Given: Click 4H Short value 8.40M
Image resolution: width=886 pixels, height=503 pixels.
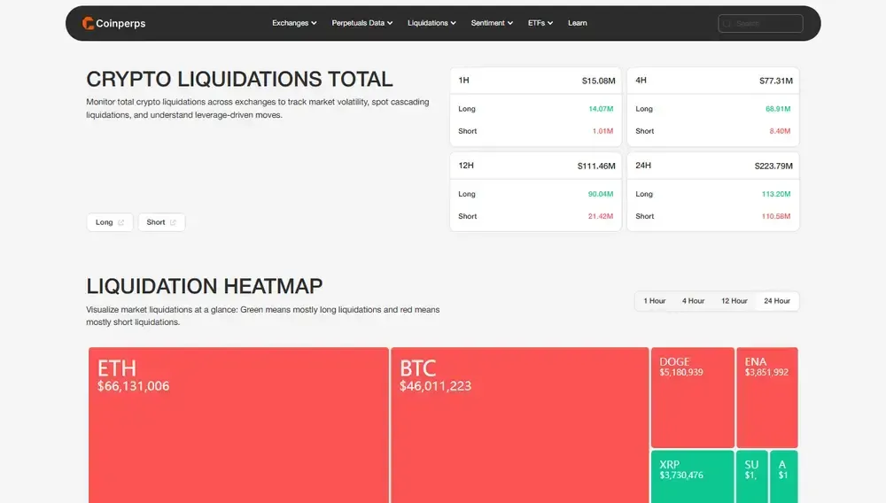Looking at the screenshot, I should pyautogui.click(x=780, y=131).
